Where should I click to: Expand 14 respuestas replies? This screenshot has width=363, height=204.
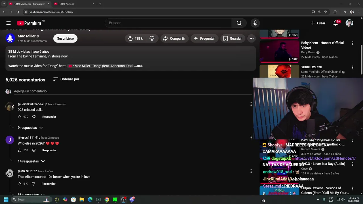click(31, 161)
